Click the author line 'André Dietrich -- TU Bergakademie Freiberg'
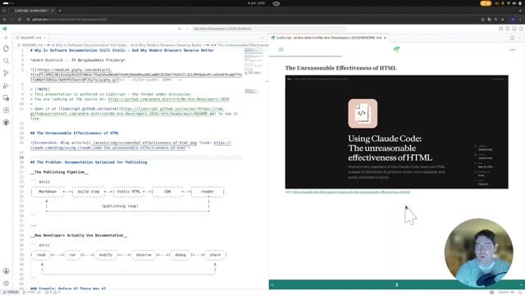 pos(78,60)
